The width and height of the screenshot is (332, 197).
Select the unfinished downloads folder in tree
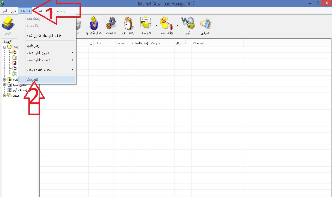[x=9, y=79]
